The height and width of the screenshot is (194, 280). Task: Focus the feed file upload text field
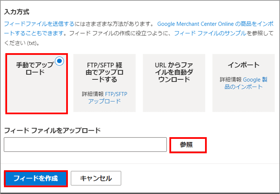[85, 145]
